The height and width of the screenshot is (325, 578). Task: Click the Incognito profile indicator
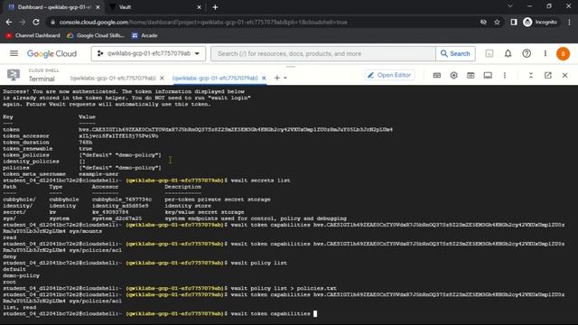point(541,22)
